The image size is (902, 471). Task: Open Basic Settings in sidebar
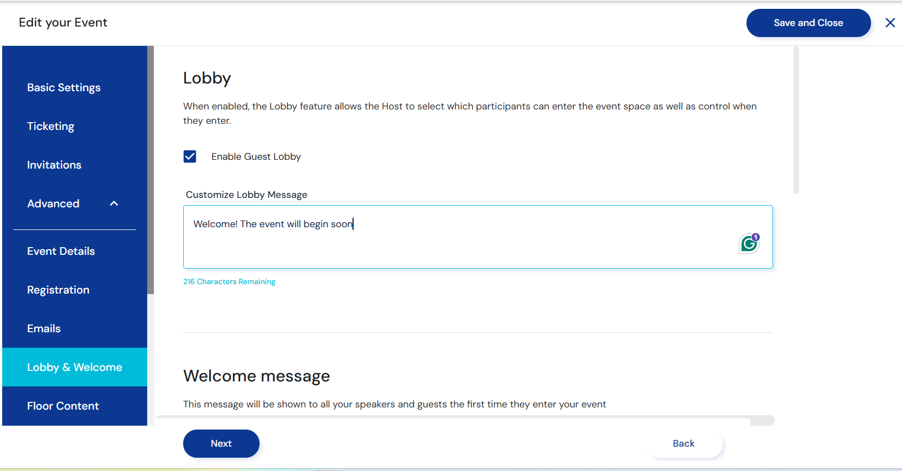click(x=64, y=87)
